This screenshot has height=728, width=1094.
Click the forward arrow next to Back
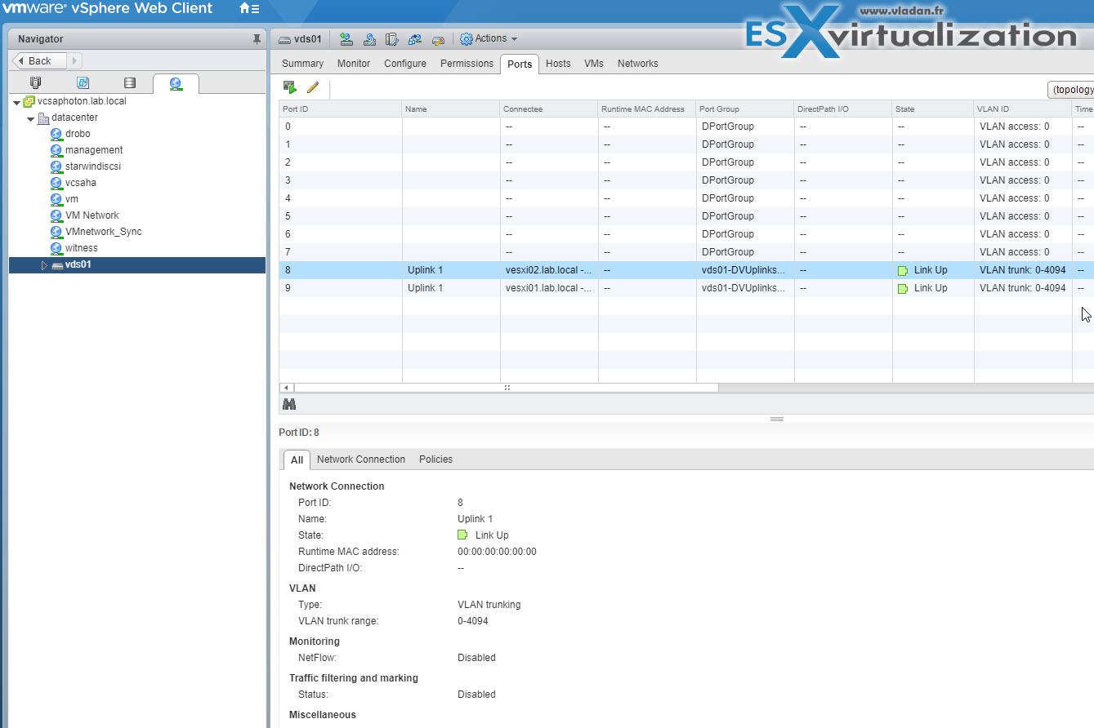point(74,60)
